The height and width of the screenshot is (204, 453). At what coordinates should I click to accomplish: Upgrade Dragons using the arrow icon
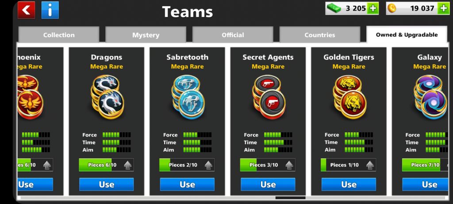click(x=128, y=165)
